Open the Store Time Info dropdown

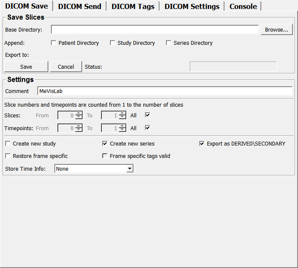[x=94, y=169]
